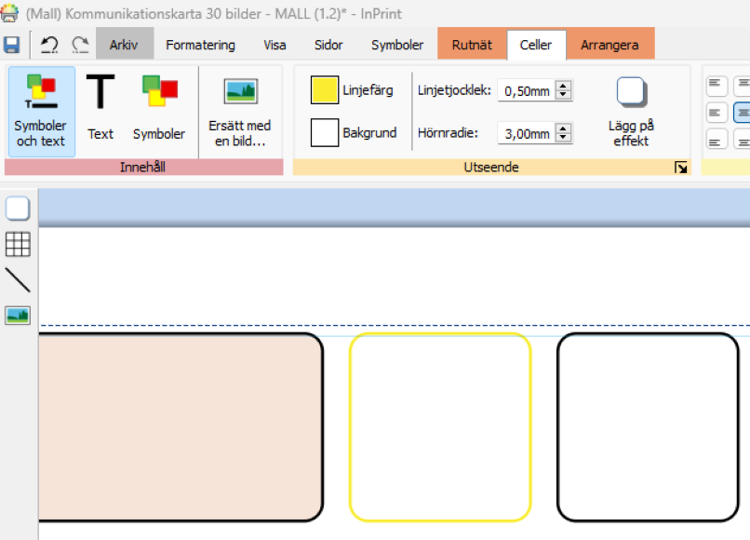Click the Lägg på effekt icon
This screenshot has width=750, height=540.
pos(630,91)
